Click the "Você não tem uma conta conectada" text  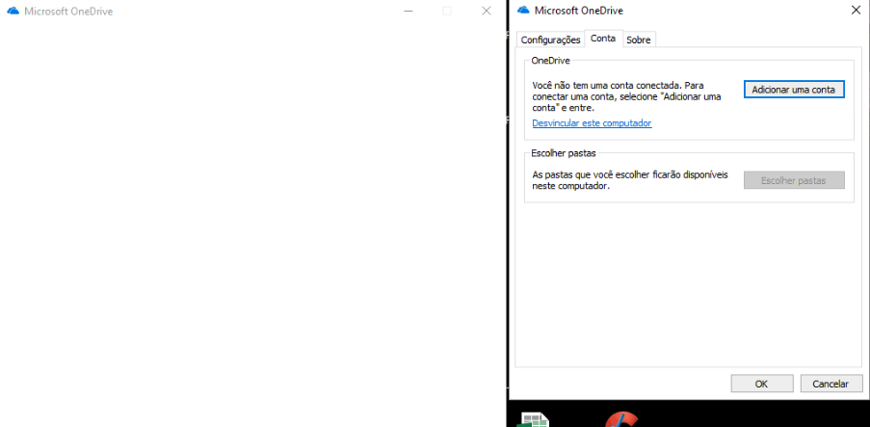(626, 97)
